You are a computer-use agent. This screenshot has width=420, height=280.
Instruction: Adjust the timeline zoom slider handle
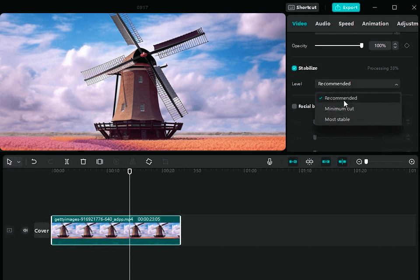pos(366,161)
